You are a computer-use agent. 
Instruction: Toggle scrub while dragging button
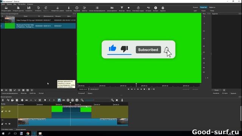[x=64, y=100]
